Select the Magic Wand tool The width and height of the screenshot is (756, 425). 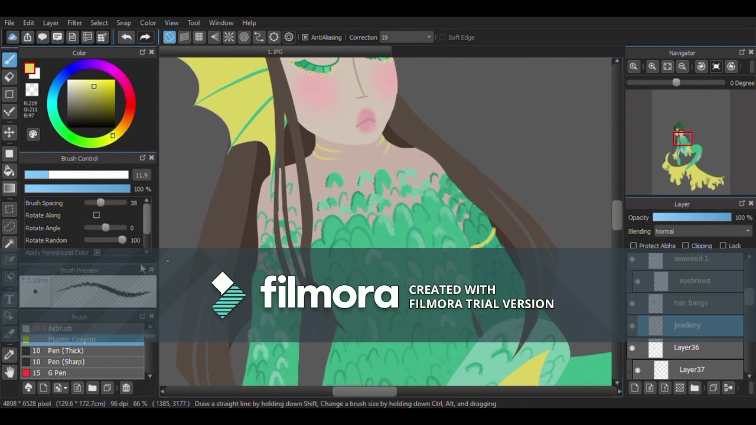9,243
